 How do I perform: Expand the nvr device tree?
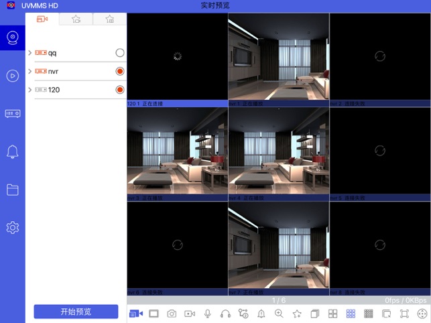pos(30,71)
